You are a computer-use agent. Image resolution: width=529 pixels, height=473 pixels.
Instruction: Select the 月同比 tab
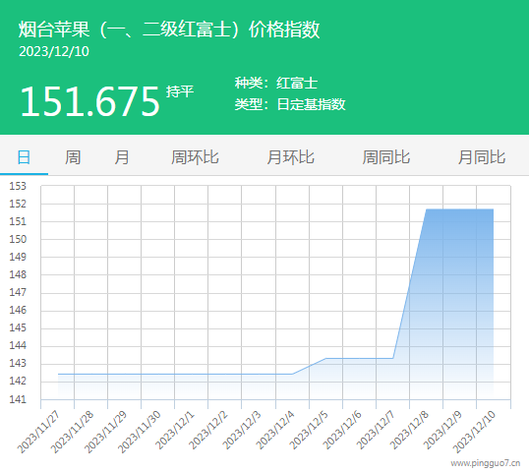coord(482,157)
